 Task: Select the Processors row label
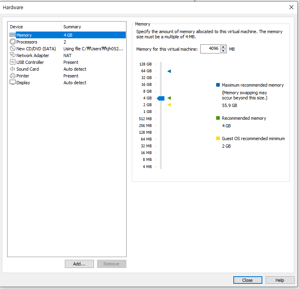(x=27, y=42)
